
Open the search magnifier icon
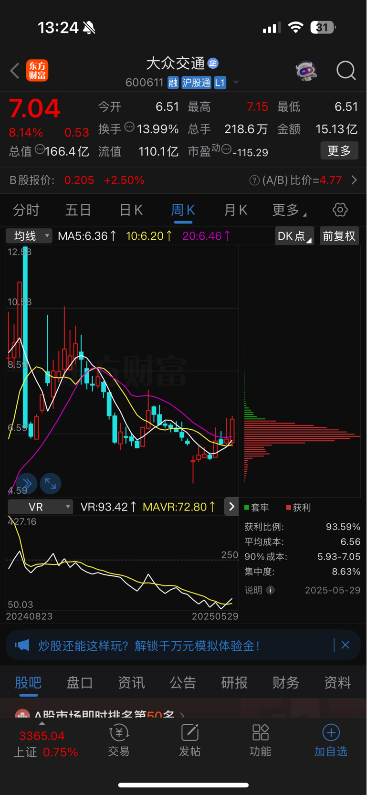(346, 71)
